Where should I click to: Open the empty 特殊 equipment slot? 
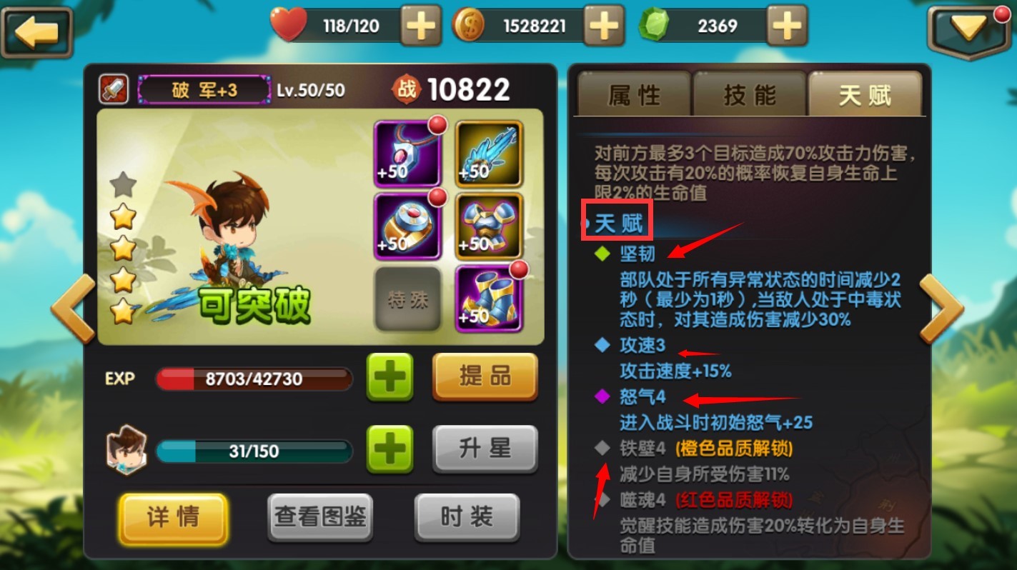tap(407, 299)
